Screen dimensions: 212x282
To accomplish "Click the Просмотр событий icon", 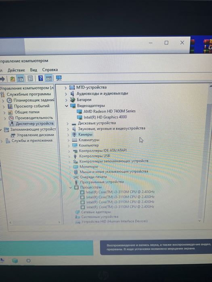I will tap(10, 106).
